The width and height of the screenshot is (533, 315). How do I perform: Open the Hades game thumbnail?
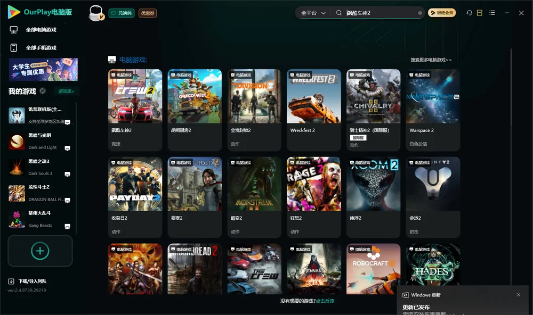coord(433,265)
